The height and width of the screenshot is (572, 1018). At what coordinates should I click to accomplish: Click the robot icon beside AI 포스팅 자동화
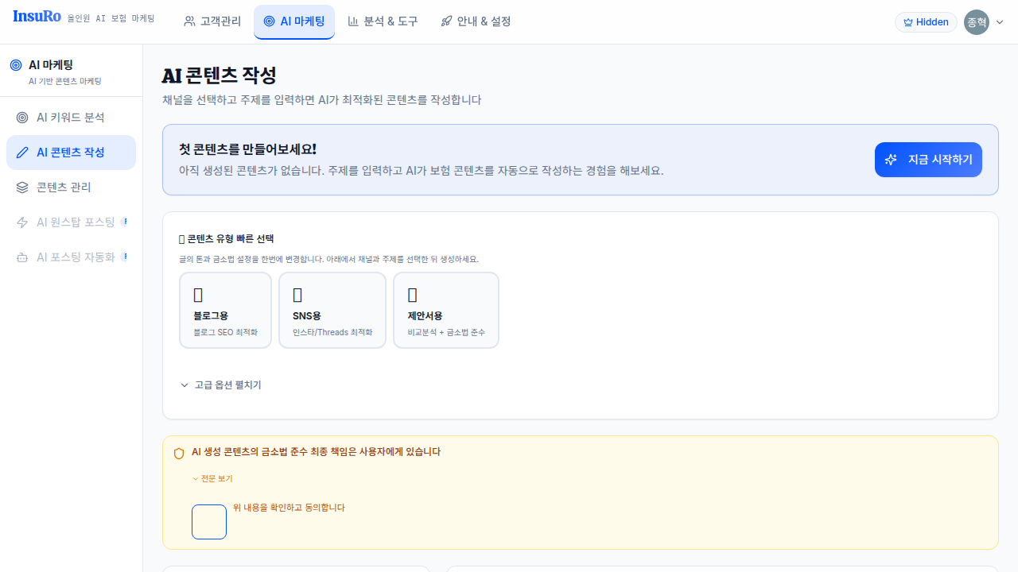22,257
